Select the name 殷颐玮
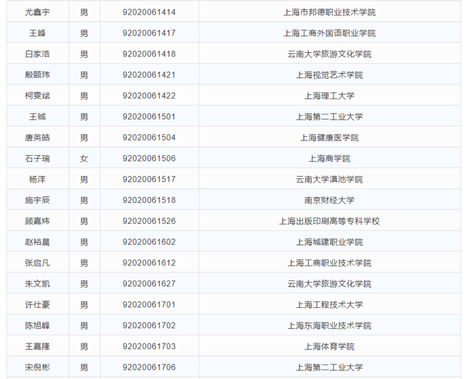 [37, 75]
